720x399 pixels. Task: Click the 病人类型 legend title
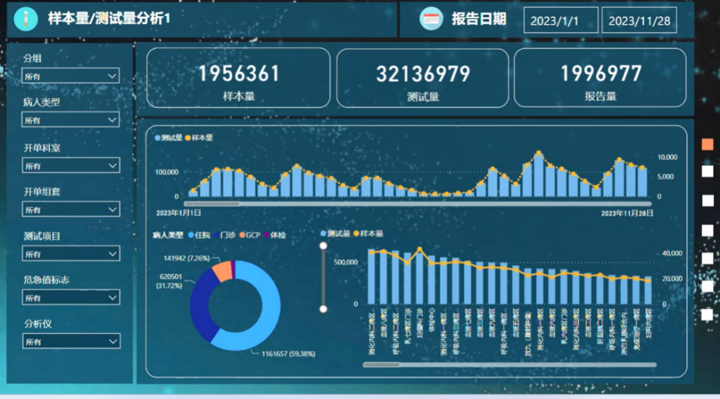coord(167,235)
